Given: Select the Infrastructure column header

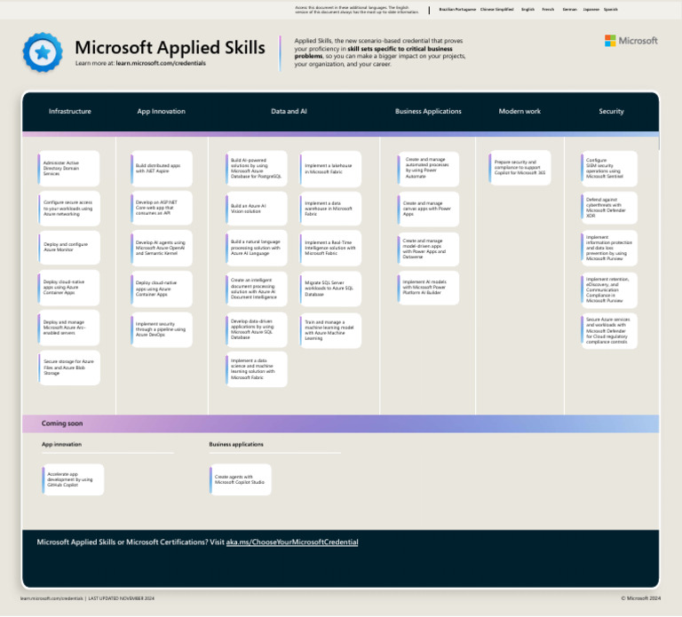Looking at the screenshot, I should pos(69,112).
